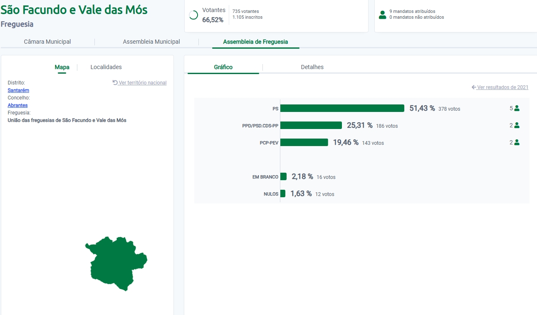This screenshot has width=537, height=315.
Task: Show the Localidades list tab
Action: coord(106,67)
